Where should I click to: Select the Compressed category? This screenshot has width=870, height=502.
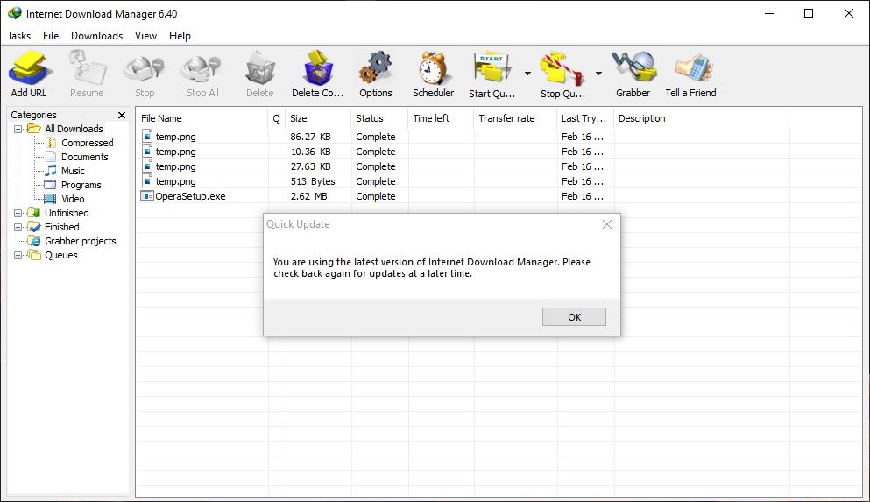coord(87,143)
